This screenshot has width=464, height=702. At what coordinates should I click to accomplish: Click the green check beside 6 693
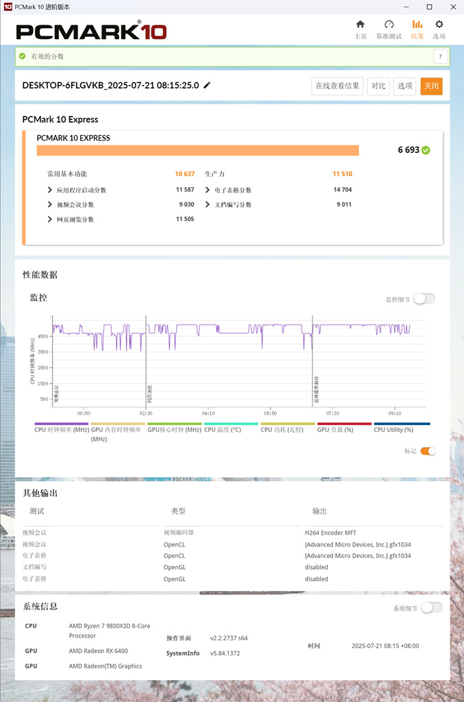tap(426, 150)
